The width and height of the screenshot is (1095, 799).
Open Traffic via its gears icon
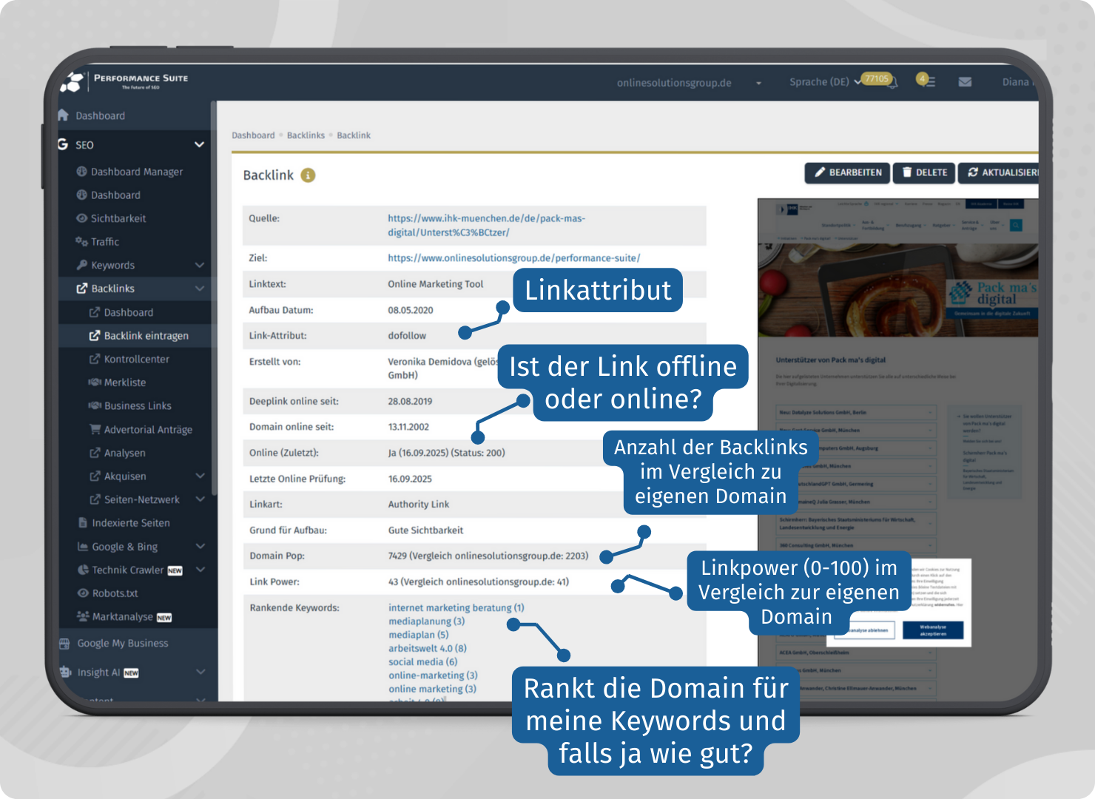[81, 241]
